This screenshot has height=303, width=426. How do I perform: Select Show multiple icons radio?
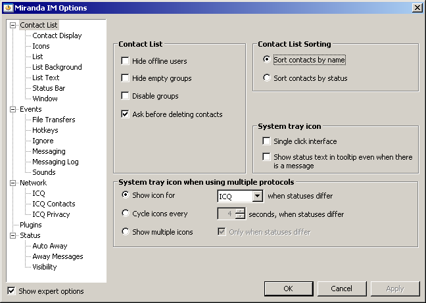pos(126,231)
